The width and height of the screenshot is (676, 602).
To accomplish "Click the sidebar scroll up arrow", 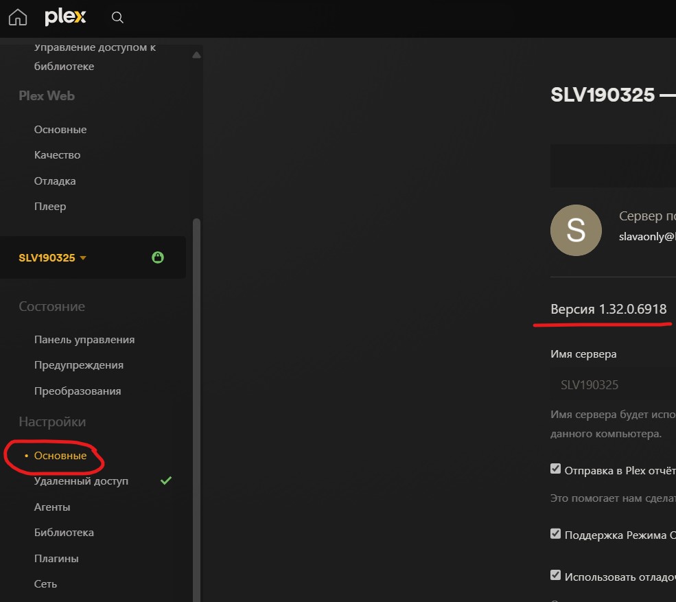I will click(196, 55).
